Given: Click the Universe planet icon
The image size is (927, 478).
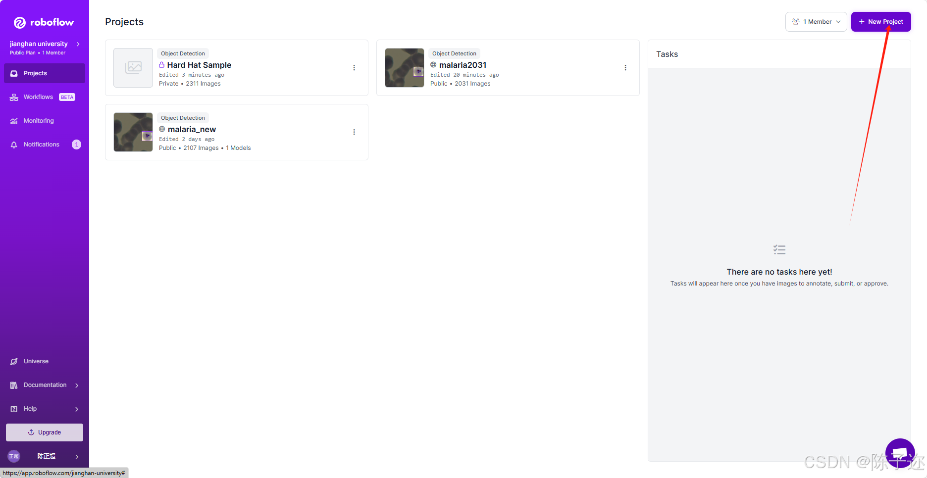Looking at the screenshot, I should [14, 361].
